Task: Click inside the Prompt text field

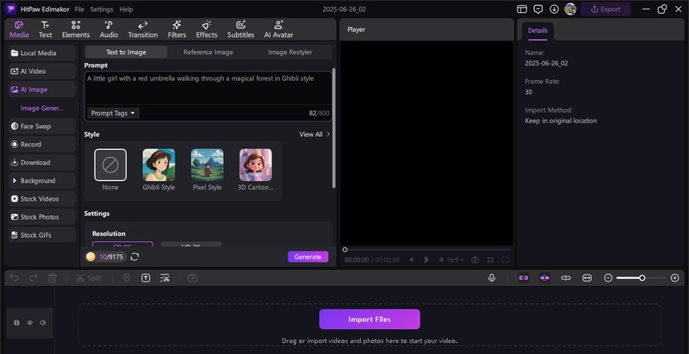Action: (x=208, y=88)
